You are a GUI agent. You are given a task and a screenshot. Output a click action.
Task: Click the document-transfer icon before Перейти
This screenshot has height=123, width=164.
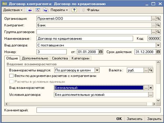(46, 10)
